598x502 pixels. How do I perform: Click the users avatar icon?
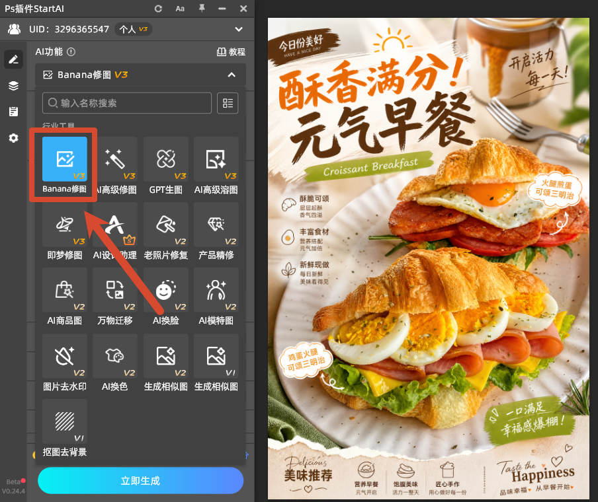14,29
